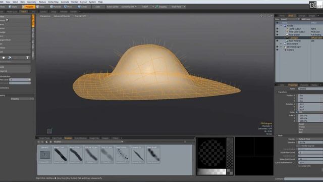Expand the Environment tree item
The image size is (323, 182).
(x=281, y=44)
